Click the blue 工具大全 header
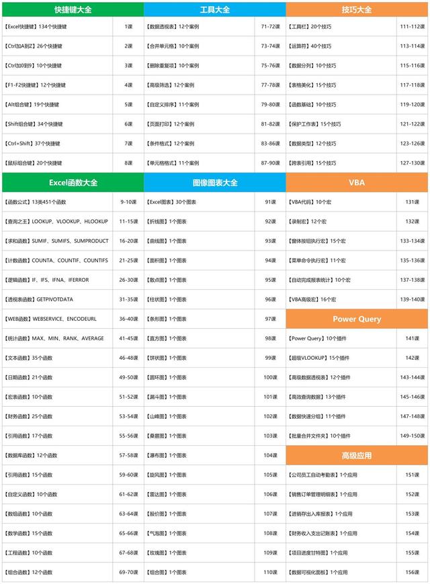 pos(215,9)
